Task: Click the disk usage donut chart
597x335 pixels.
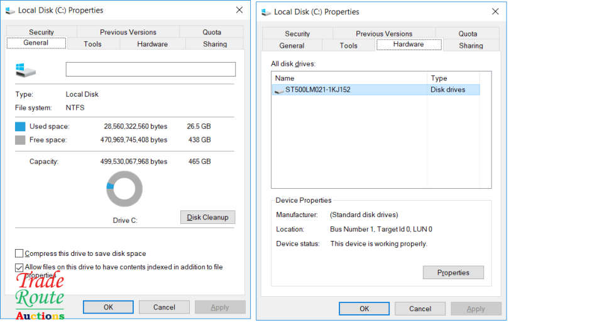Action: [124, 189]
